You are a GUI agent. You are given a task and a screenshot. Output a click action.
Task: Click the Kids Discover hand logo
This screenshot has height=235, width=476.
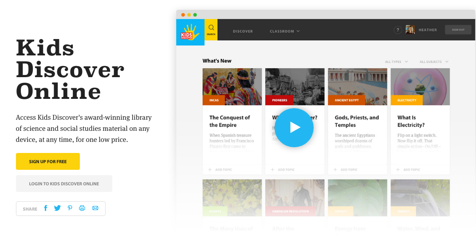pyautogui.click(x=190, y=32)
